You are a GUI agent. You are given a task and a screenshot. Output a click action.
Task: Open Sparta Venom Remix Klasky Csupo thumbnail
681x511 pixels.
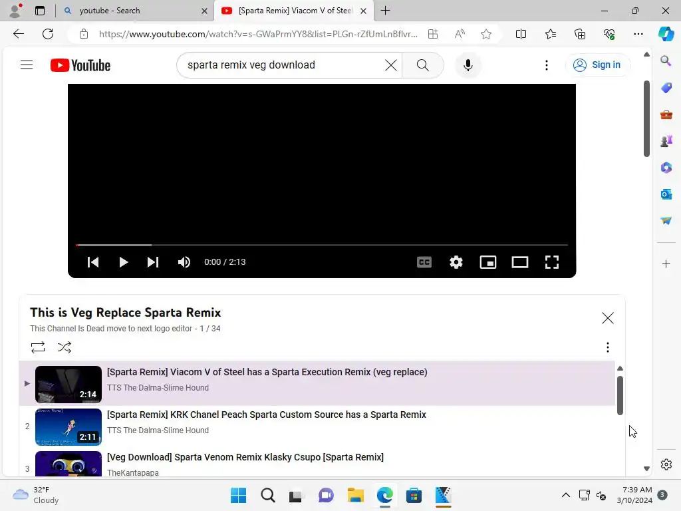(x=68, y=464)
